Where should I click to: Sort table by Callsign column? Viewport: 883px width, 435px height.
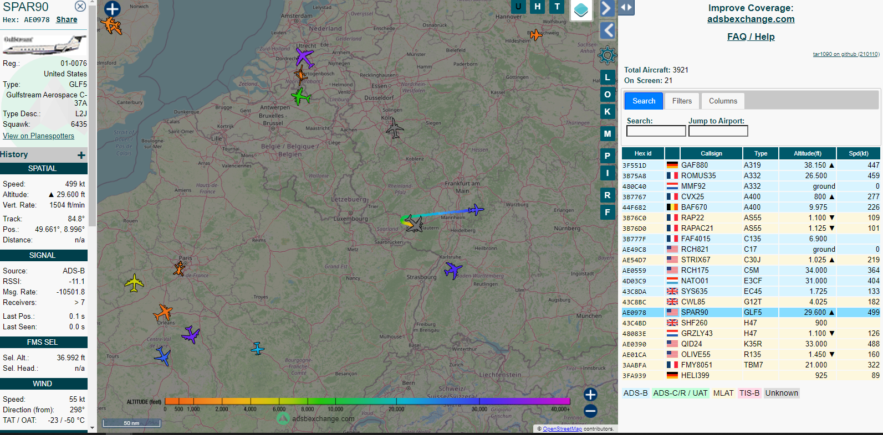click(711, 154)
